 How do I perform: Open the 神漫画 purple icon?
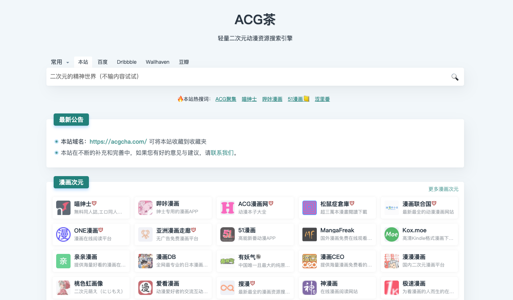point(310,288)
